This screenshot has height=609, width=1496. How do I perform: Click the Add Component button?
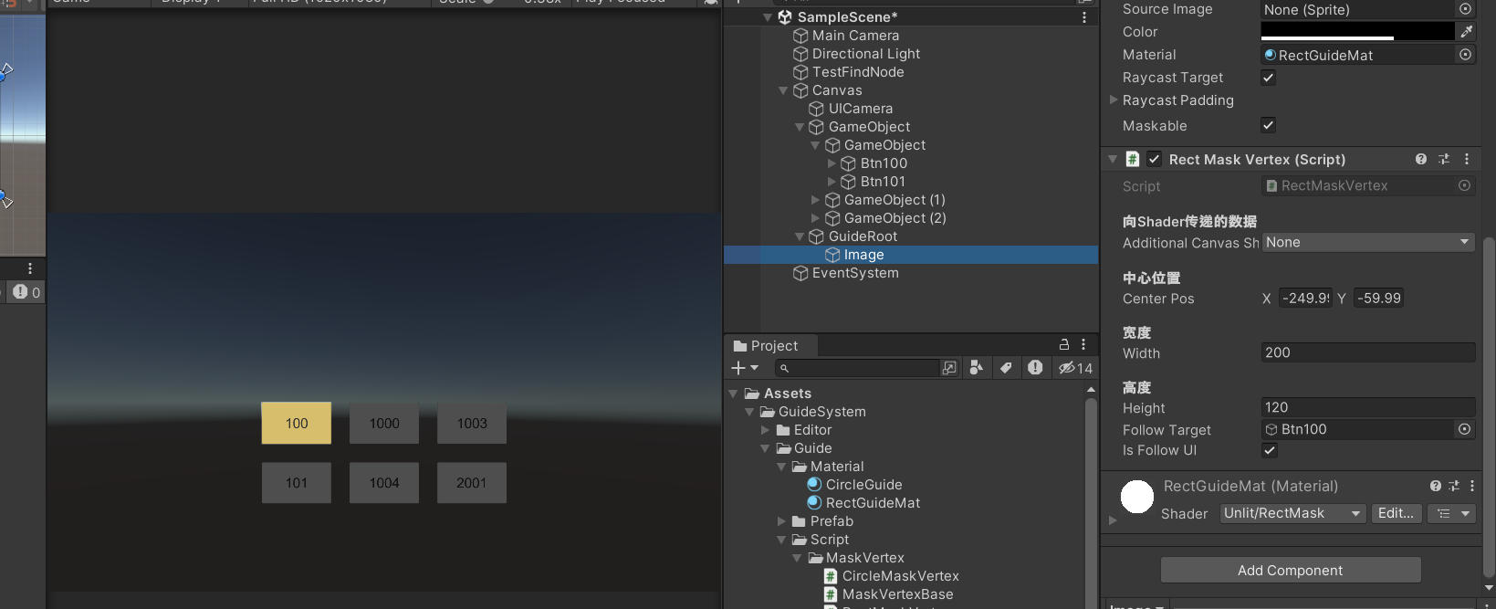1290,570
